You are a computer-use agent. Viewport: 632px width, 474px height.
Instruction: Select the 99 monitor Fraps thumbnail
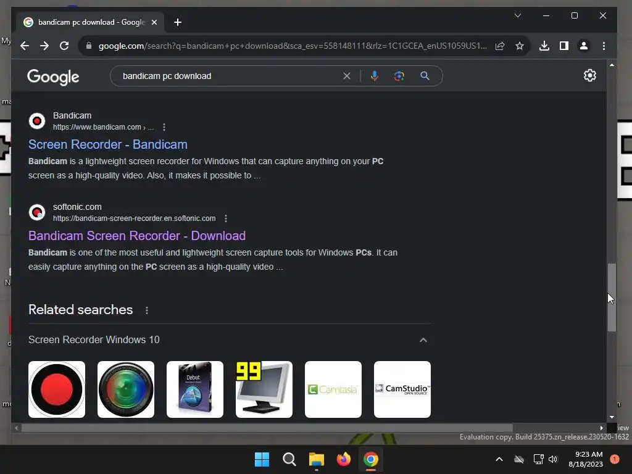point(264,389)
